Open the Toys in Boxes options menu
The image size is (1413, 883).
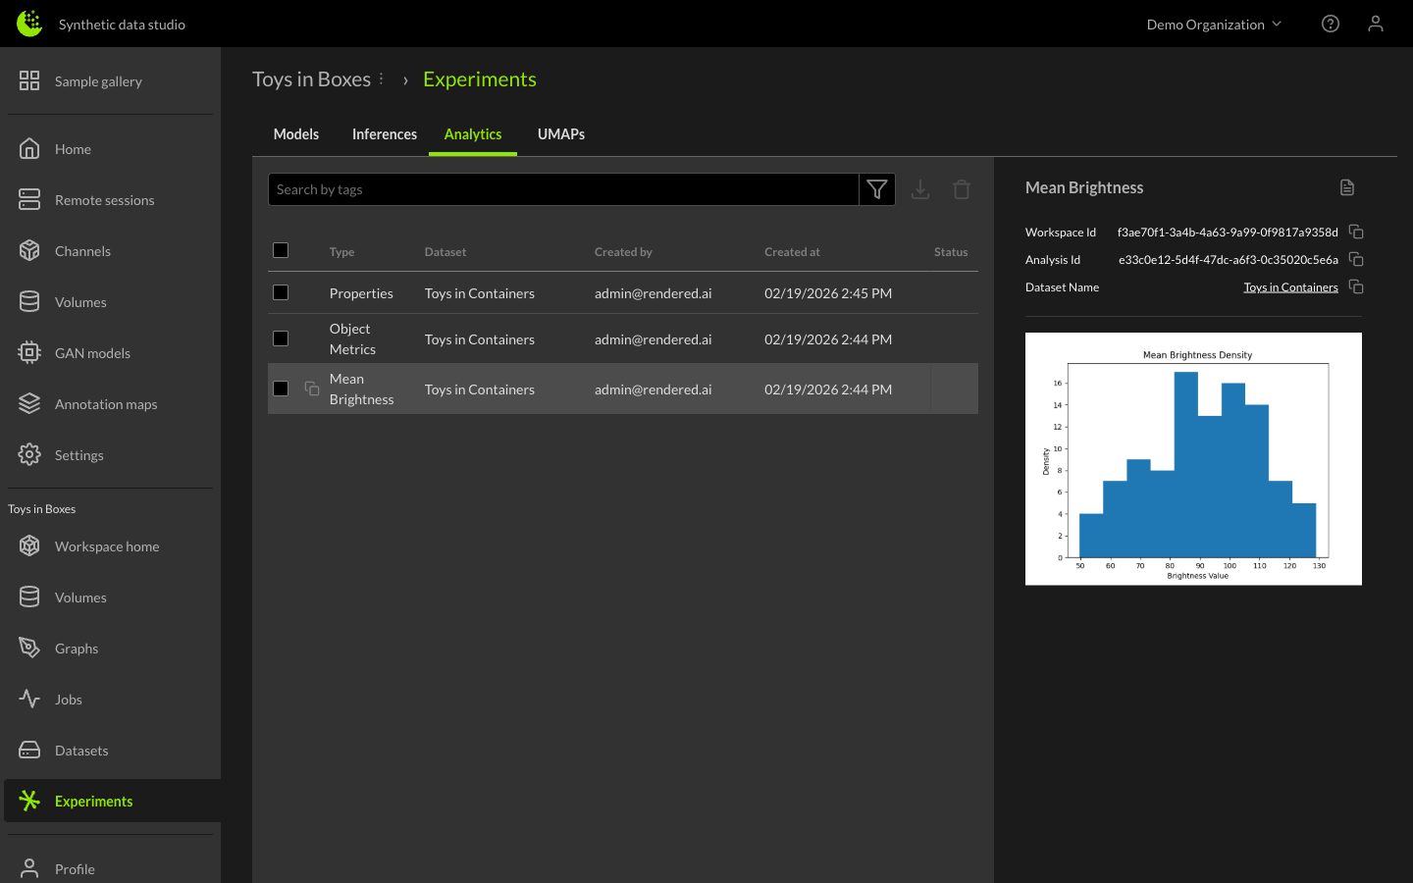point(382,78)
